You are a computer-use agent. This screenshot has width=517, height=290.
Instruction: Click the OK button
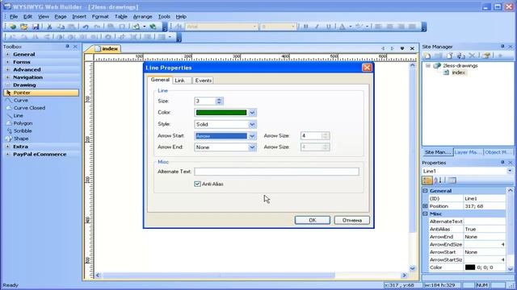click(313, 220)
